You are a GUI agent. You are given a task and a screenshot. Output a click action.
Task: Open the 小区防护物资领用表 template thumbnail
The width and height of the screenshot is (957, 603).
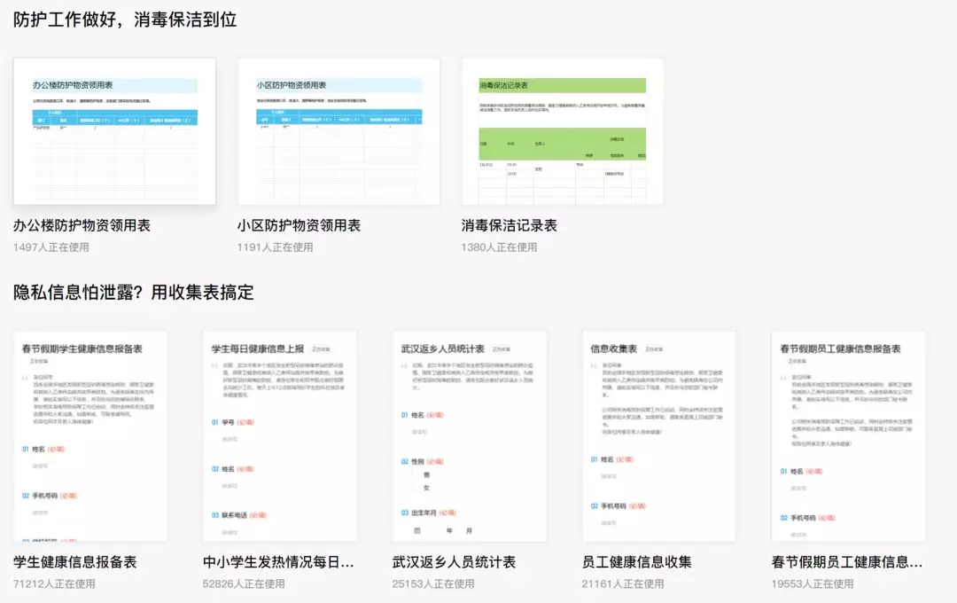click(338, 131)
